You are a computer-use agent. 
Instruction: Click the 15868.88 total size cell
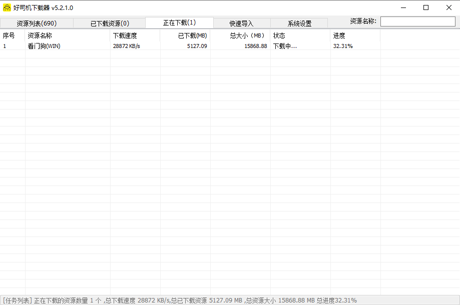coord(256,46)
